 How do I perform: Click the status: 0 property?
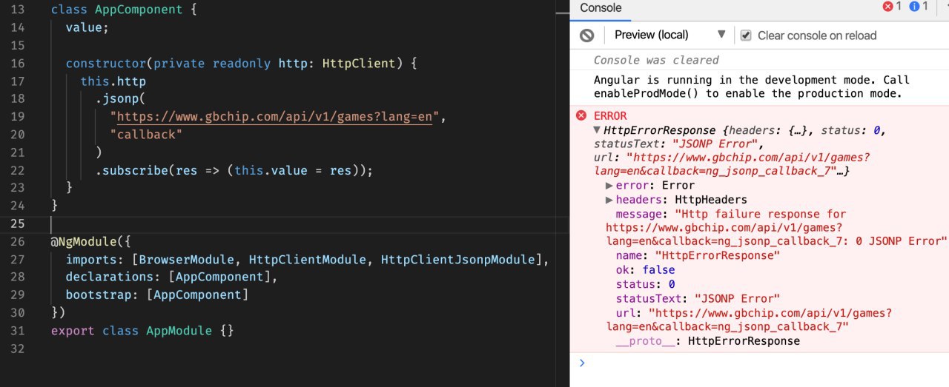(645, 284)
